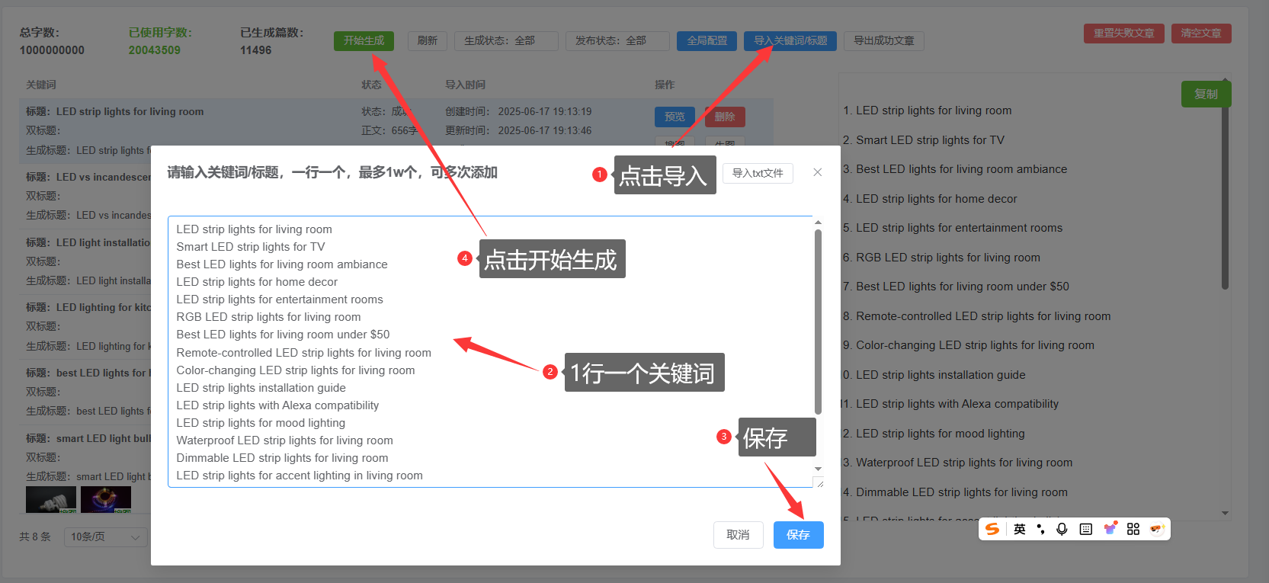
Task: Click '5. LED strip lights for entertainment rooms' in right list
Action: coord(953,228)
